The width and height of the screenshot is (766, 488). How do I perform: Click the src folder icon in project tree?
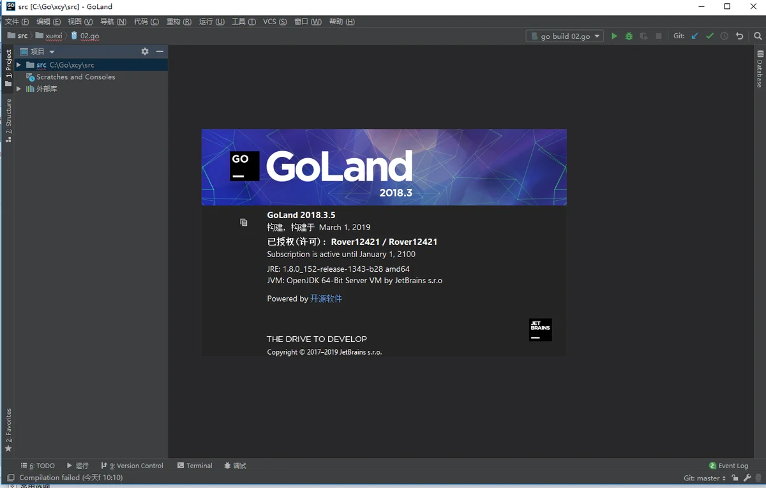pyautogui.click(x=30, y=65)
